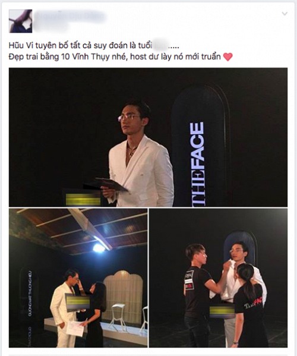297x356 pixels.
Task: Click the 'Hữu Vi tuyên bố' text line
Action: [94, 46]
